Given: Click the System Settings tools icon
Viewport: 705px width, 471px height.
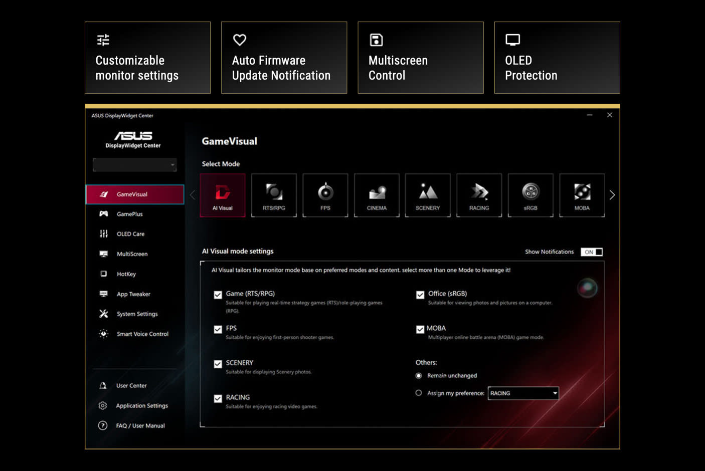Looking at the screenshot, I should pos(104,314).
